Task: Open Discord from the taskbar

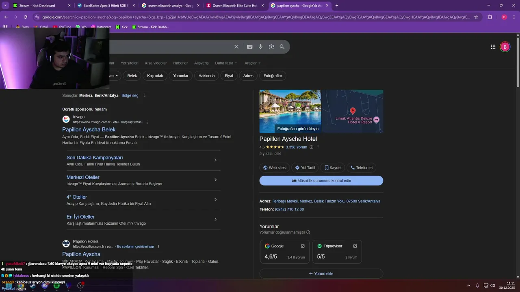Action: click(45, 286)
